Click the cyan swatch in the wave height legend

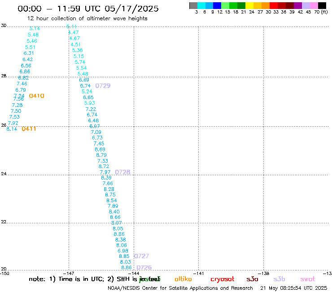pyautogui.click(x=201, y=5)
